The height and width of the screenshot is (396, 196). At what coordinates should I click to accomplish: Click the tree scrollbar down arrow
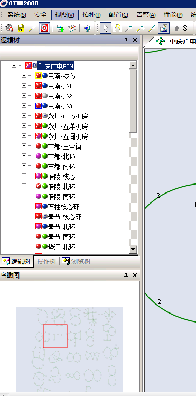click(133, 249)
